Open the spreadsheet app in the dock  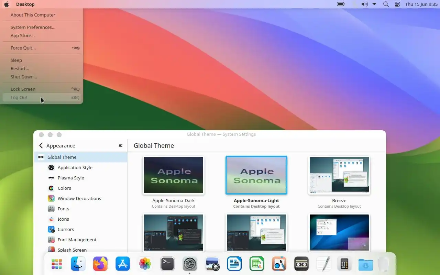coord(257,264)
